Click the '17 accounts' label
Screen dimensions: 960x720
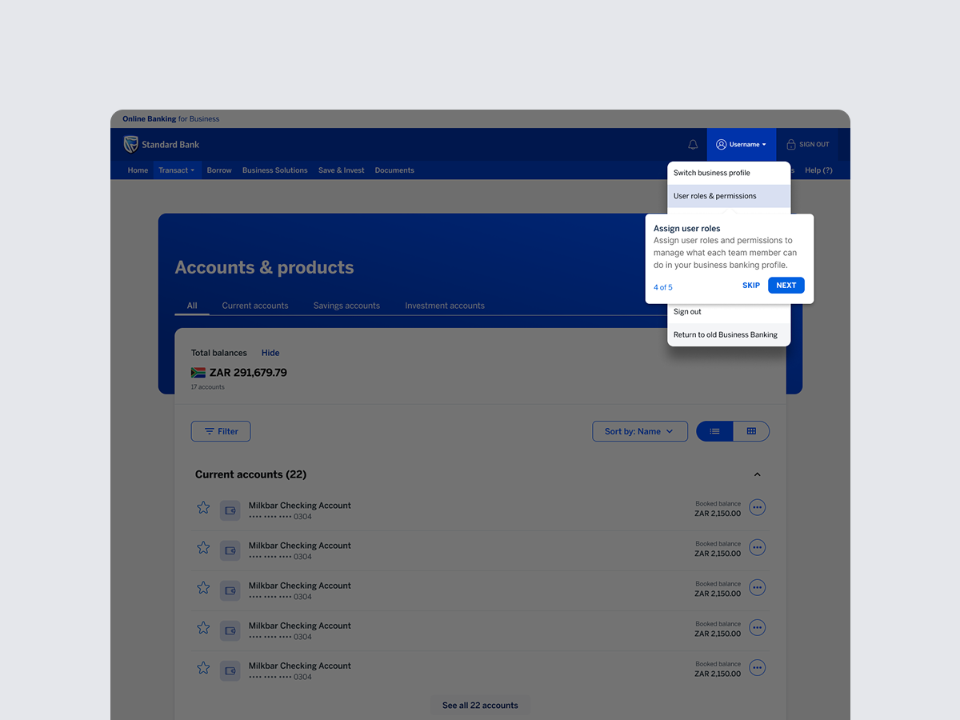pyautogui.click(x=208, y=387)
